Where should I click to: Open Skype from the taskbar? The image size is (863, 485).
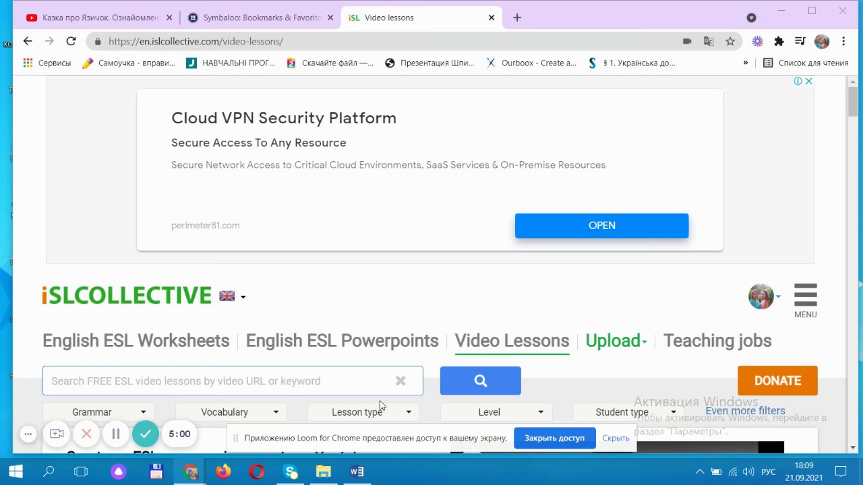tap(291, 472)
